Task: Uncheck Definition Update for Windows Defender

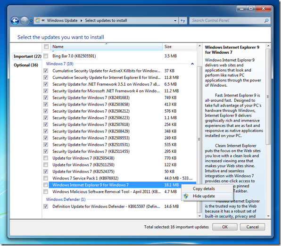Action: pyautogui.click(x=46, y=206)
